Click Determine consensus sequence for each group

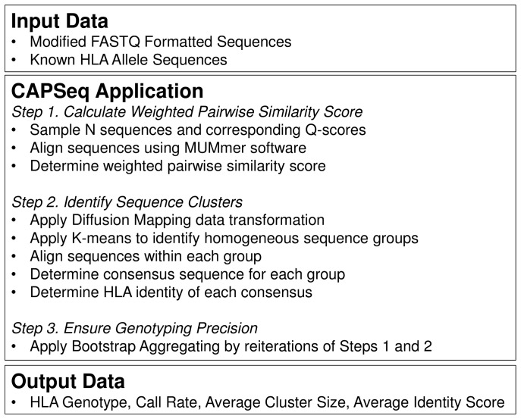(x=187, y=274)
